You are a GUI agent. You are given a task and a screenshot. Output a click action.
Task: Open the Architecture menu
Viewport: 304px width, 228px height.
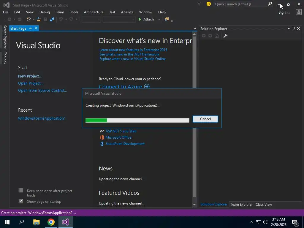[x=94, y=12]
